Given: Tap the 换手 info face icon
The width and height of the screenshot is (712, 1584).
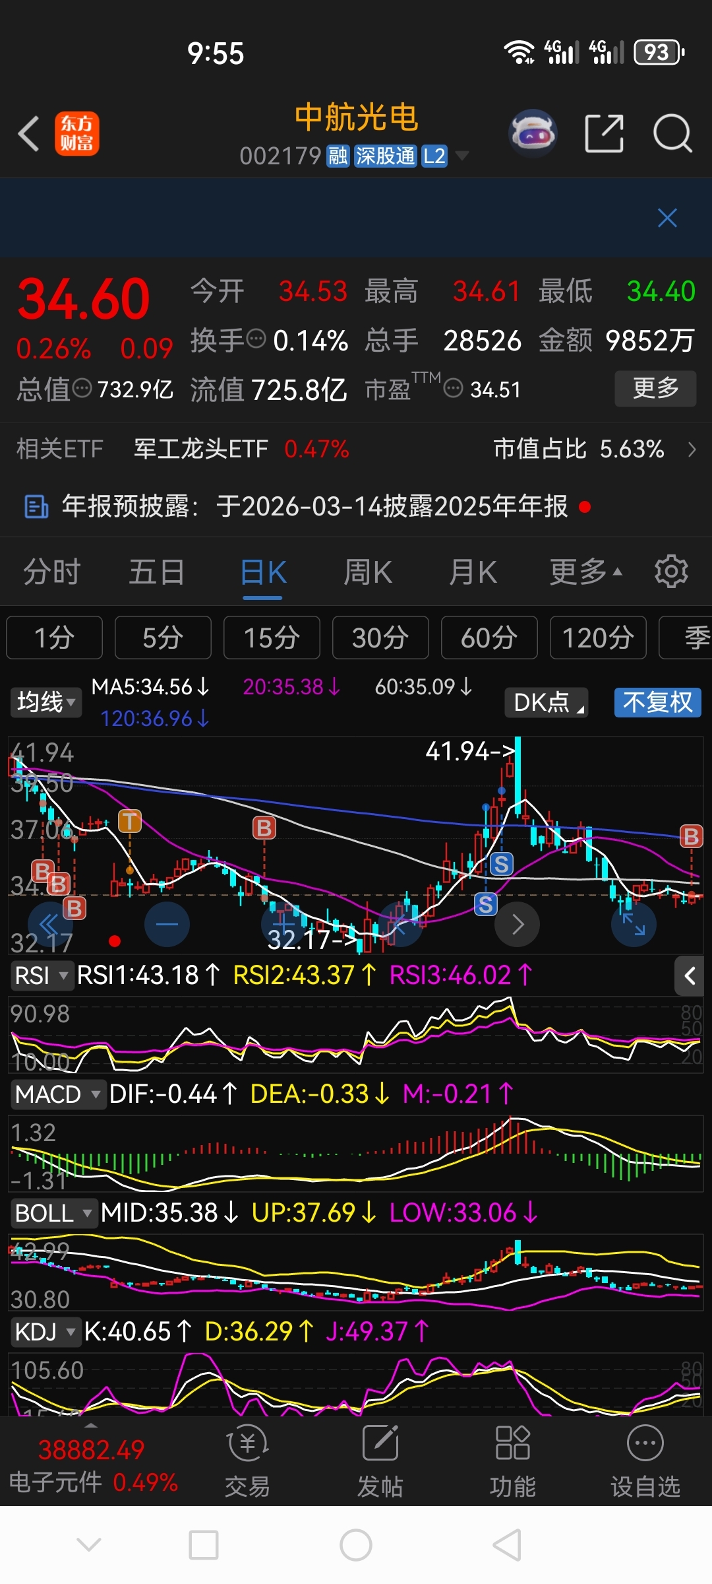Looking at the screenshot, I should pos(256,339).
